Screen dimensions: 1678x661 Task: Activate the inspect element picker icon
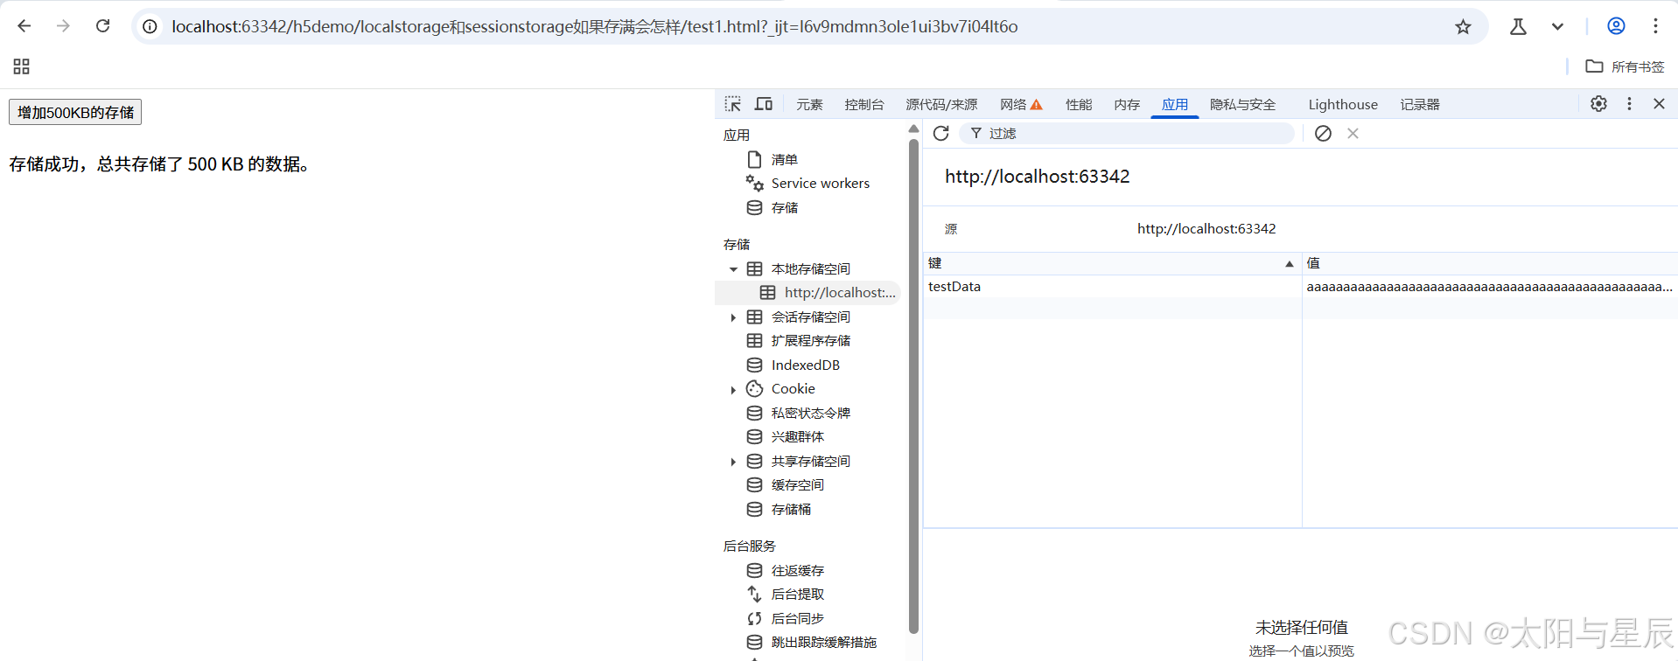733,104
